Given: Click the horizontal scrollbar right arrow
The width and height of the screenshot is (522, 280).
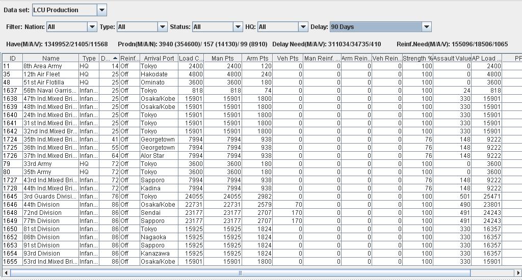Looking at the screenshot, I should click(518, 273).
